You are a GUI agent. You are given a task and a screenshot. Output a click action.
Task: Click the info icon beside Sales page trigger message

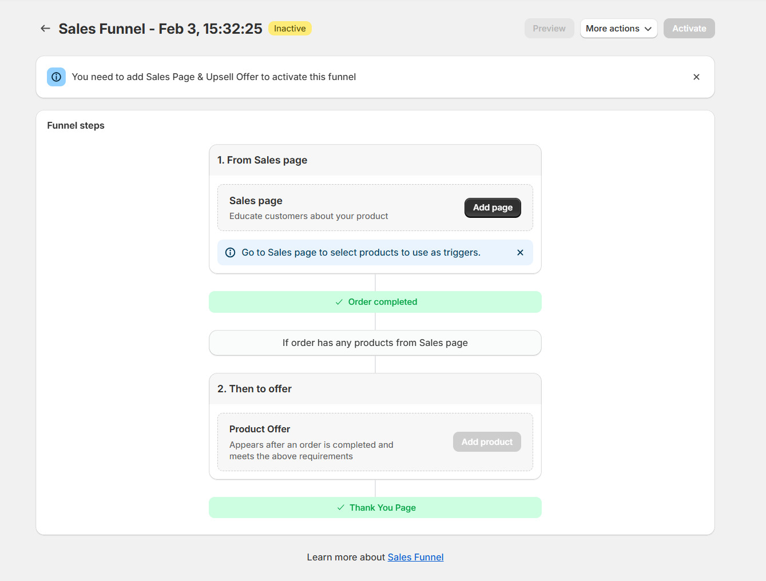pyautogui.click(x=230, y=252)
